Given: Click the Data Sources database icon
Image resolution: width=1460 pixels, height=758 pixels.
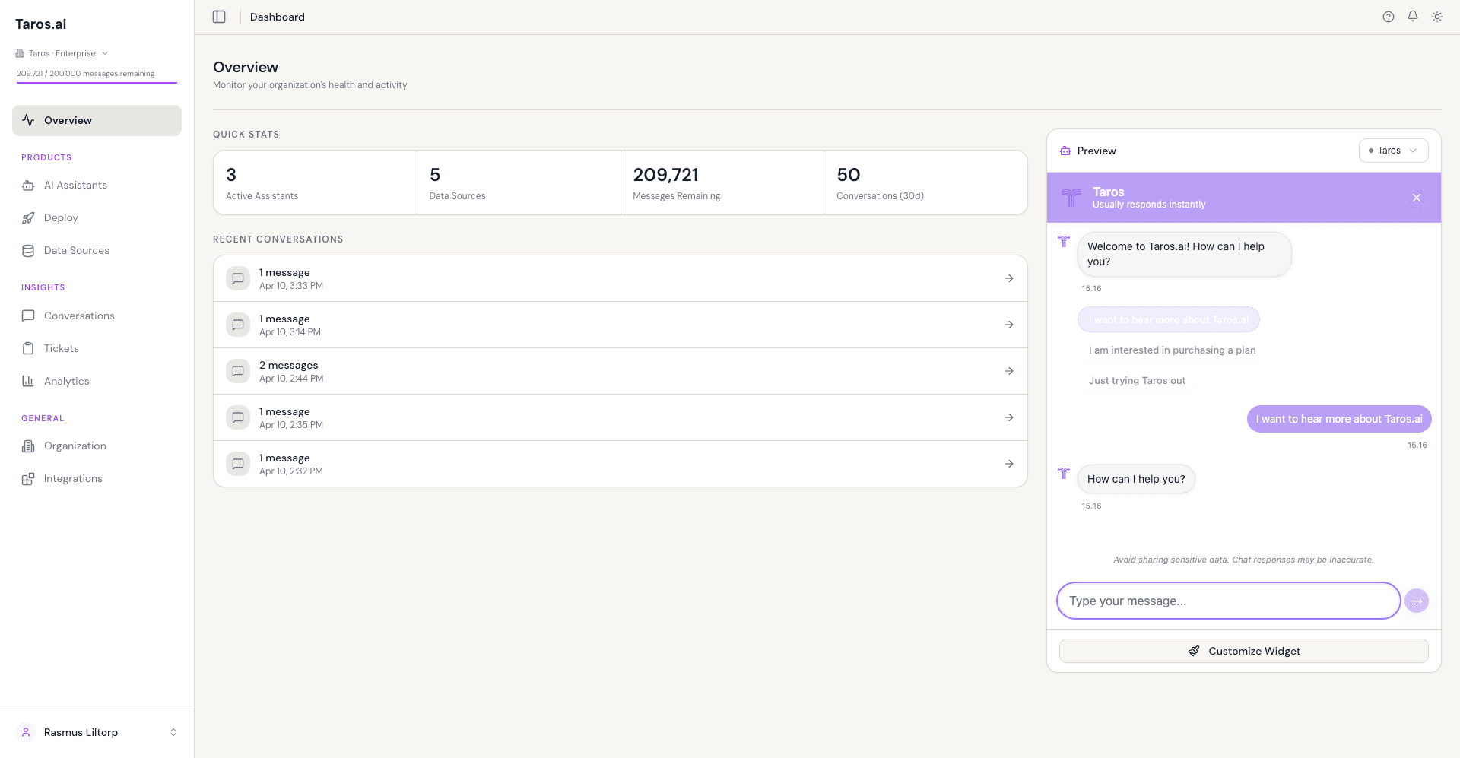Looking at the screenshot, I should pyautogui.click(x=28, y=251).
